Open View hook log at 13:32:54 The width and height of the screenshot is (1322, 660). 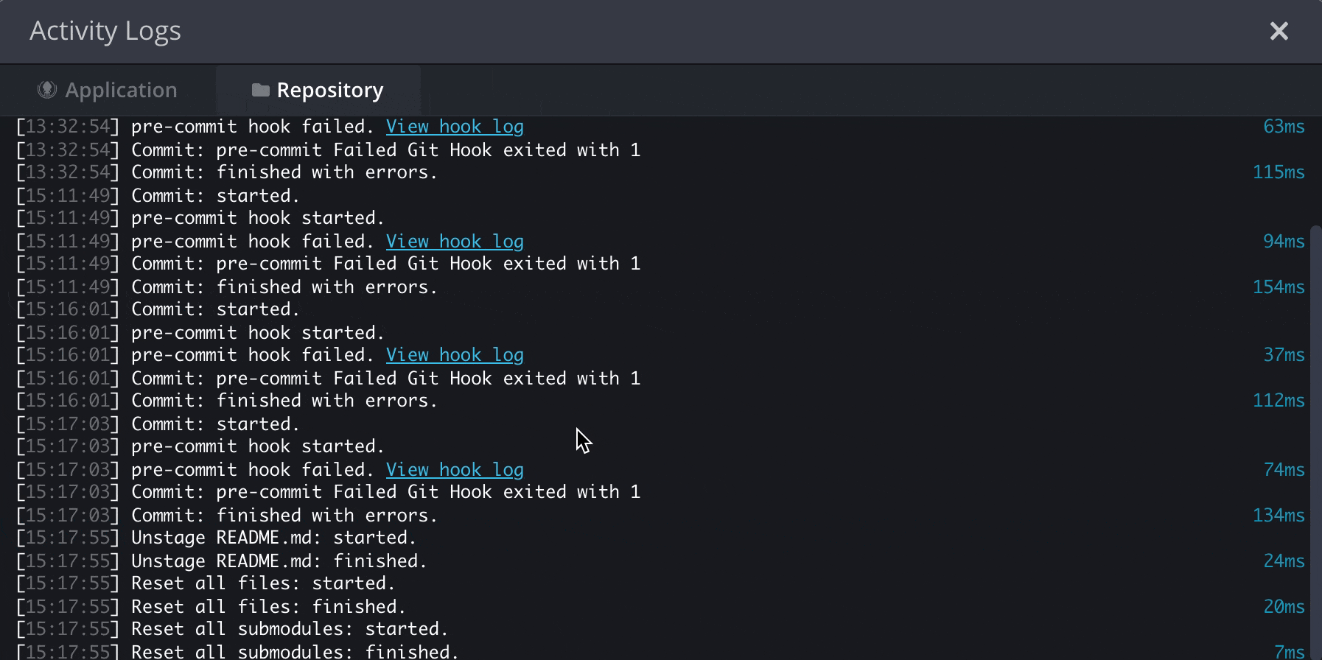455,127
